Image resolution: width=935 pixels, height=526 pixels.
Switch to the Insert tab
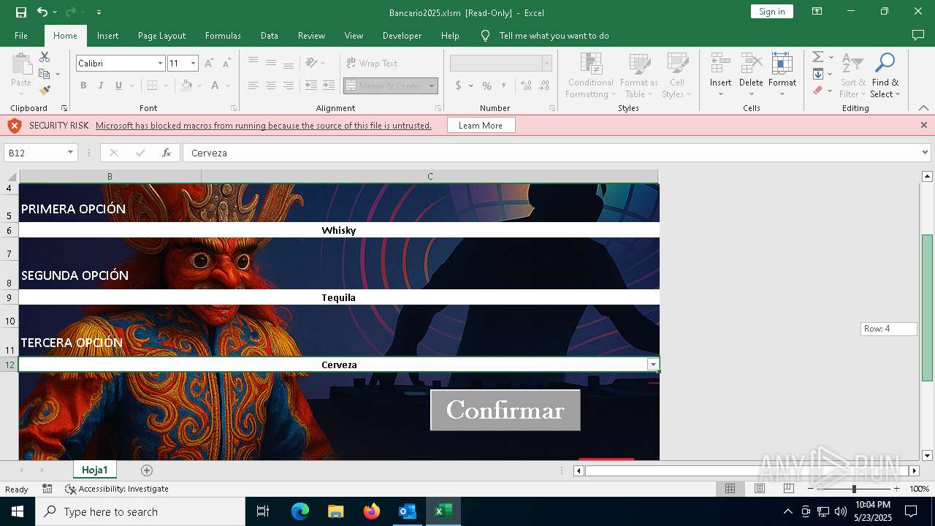(107, 36)
